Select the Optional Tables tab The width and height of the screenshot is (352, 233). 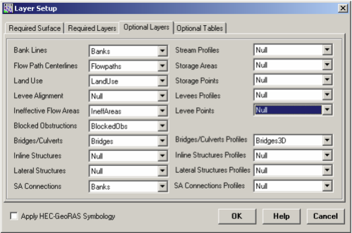[x=201, y=28]
